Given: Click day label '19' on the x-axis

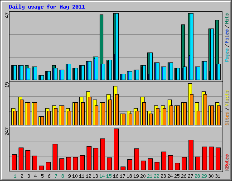Looking at the screenshot, I should click(x=136, y=176).
